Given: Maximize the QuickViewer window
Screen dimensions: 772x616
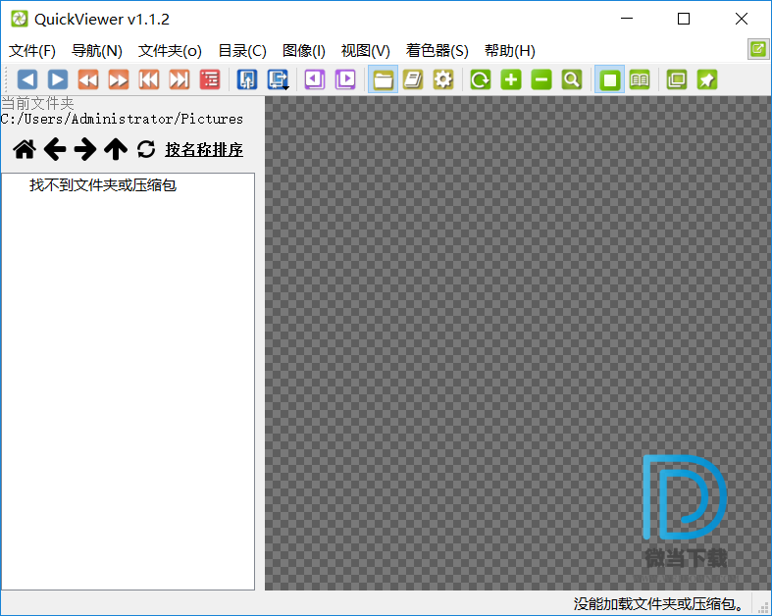Looking at the screenshot, I should (x=684, y=19).
